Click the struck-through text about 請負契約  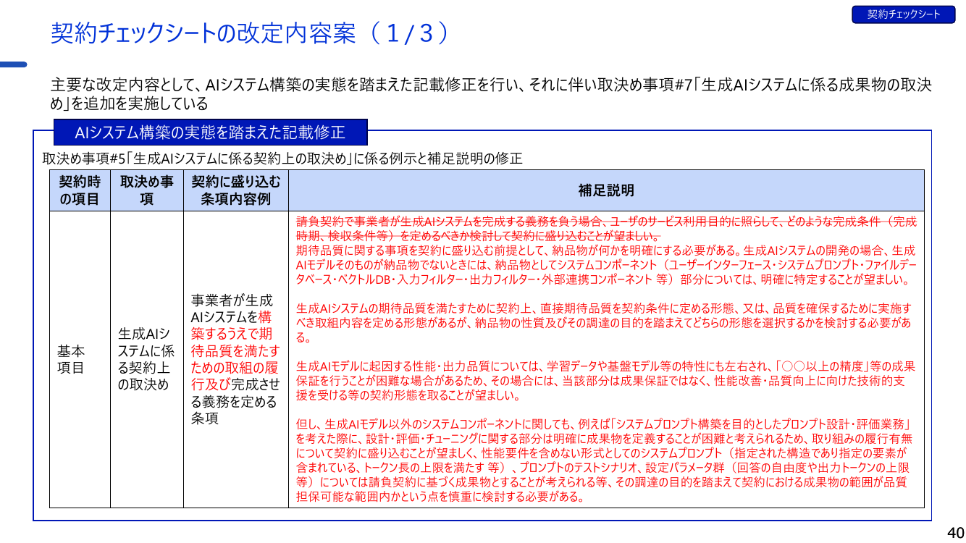pos(606,229)
